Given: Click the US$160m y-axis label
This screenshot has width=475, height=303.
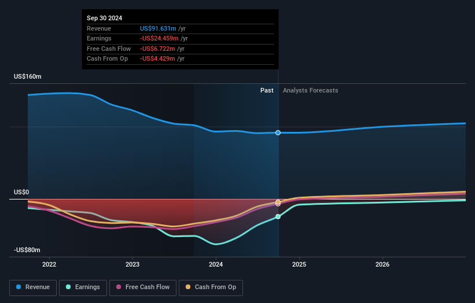Looking at the screenshot, I should tap(28, 76).
